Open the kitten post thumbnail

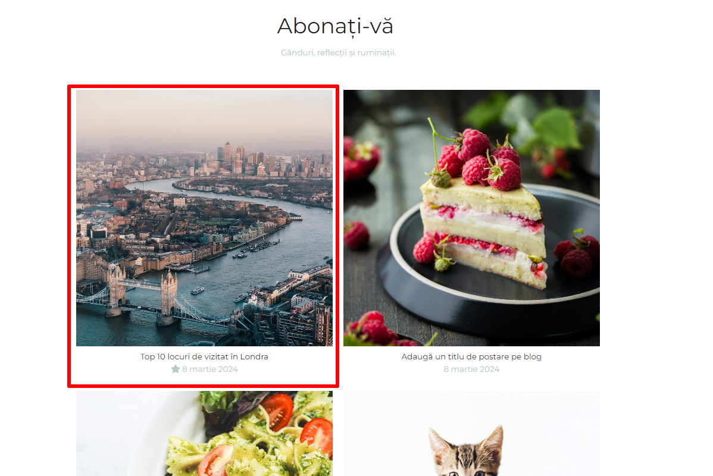point(471,434)
